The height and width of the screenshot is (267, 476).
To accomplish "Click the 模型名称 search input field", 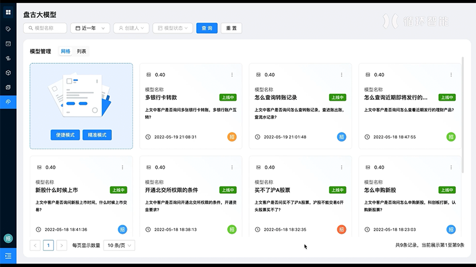I will coord(45,28).
